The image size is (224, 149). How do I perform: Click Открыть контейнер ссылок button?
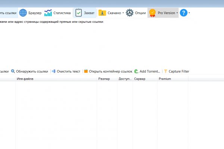[x=108, y=71]
